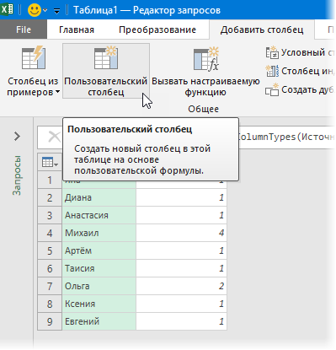Click the cell containing Михаил
This screenshot has width=336, height=350.
[99, 233]
